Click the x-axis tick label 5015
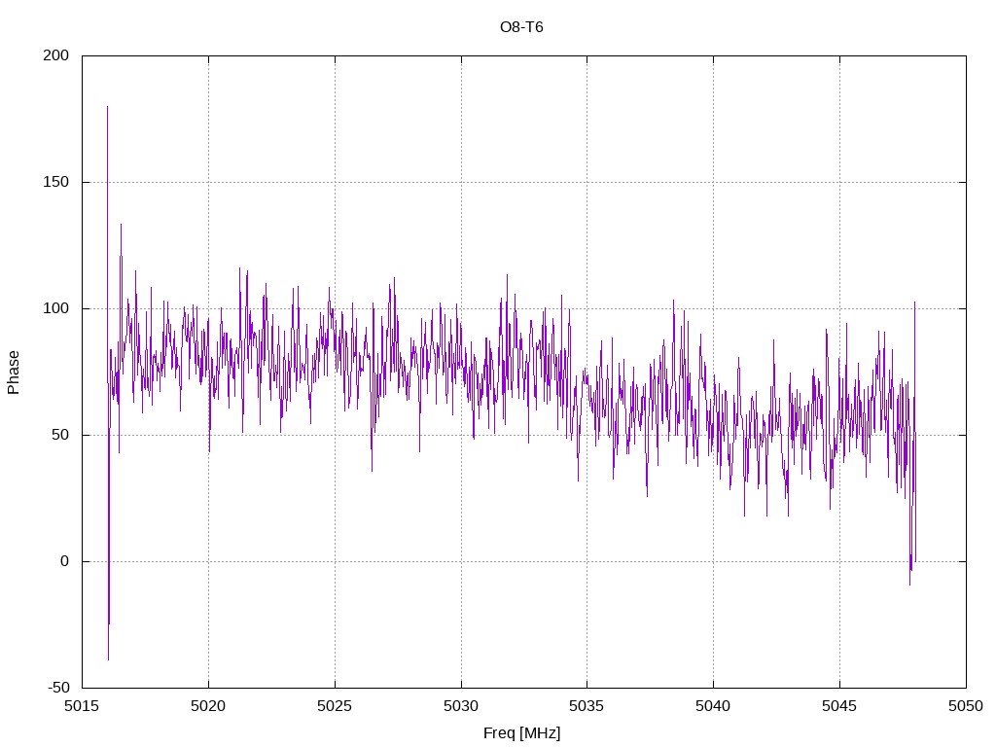The image size is (996, 747). click(83, 706)
